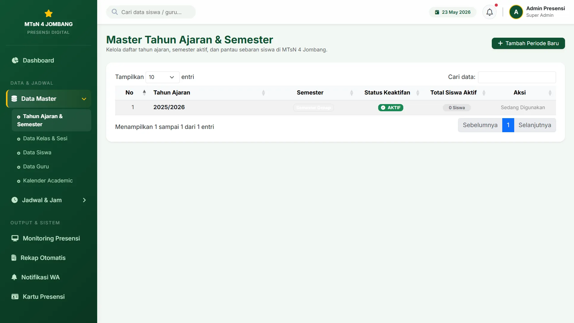This screenshot has height=323, width=574.
Task: Click the Data Master database icon
Action: tap(14, 99)
